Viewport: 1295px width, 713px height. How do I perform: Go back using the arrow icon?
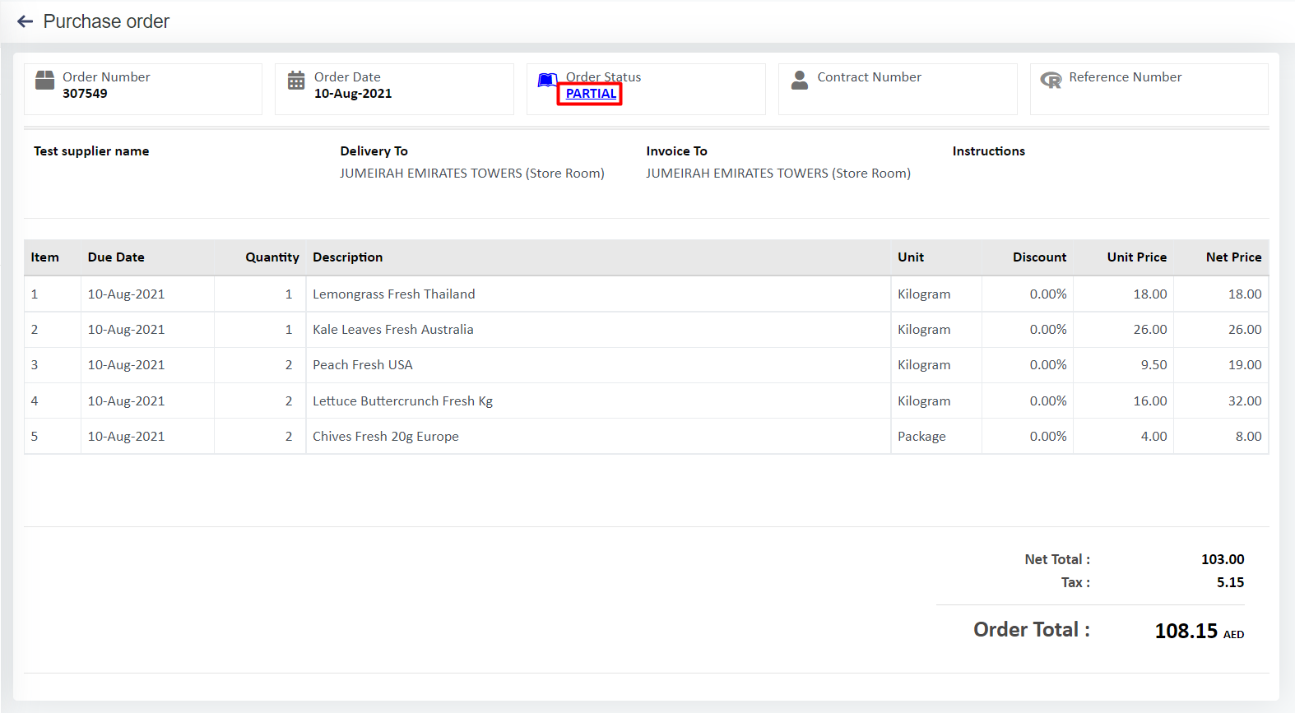point(26,21)
